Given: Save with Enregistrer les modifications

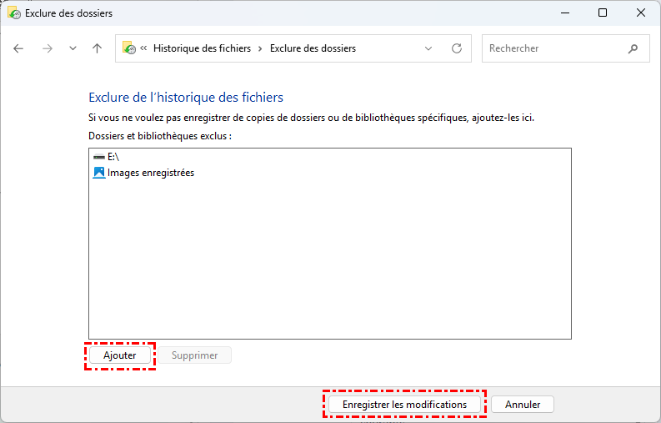Looking at the screenshot, I should 404,405.
